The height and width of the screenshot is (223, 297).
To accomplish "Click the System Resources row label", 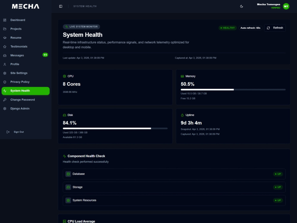I will 84,200.
